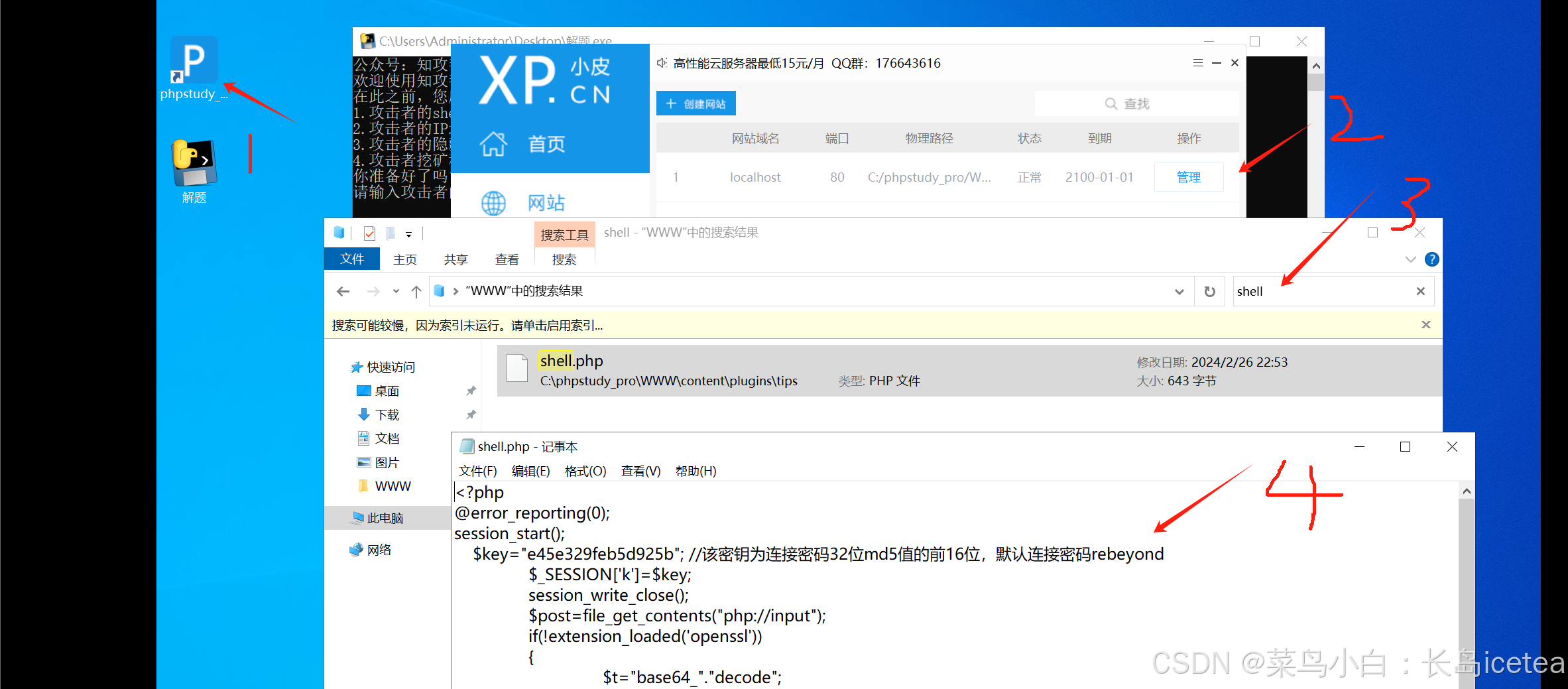Unpin 下载 from Quick Access
1568x689 pixels.
(471, 414)
